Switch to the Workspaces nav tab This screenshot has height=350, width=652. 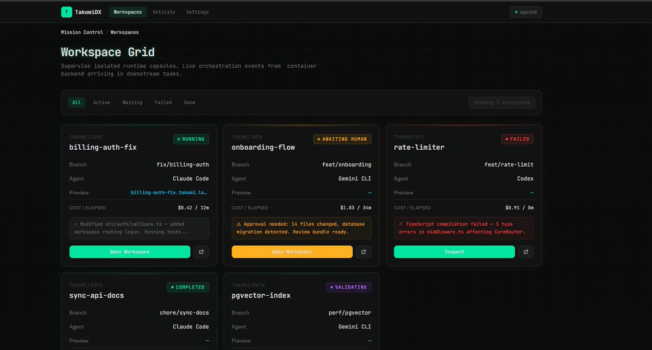click(x=128, y=12)
